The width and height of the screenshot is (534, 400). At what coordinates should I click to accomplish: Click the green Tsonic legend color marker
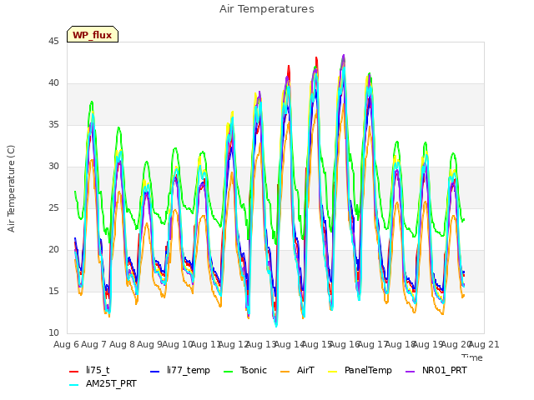228,372
